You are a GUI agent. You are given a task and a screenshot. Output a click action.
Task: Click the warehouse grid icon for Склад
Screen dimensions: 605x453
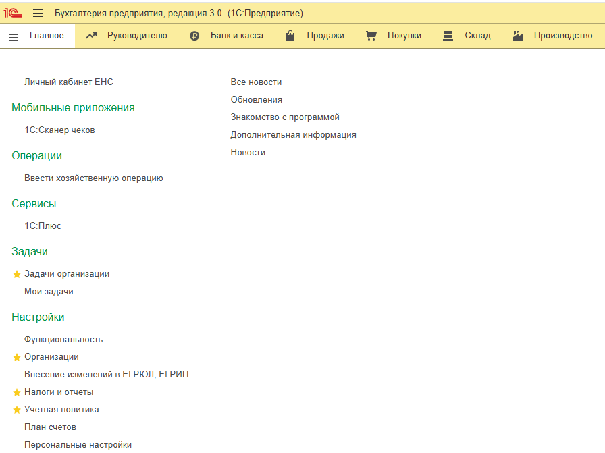(448, 36)
